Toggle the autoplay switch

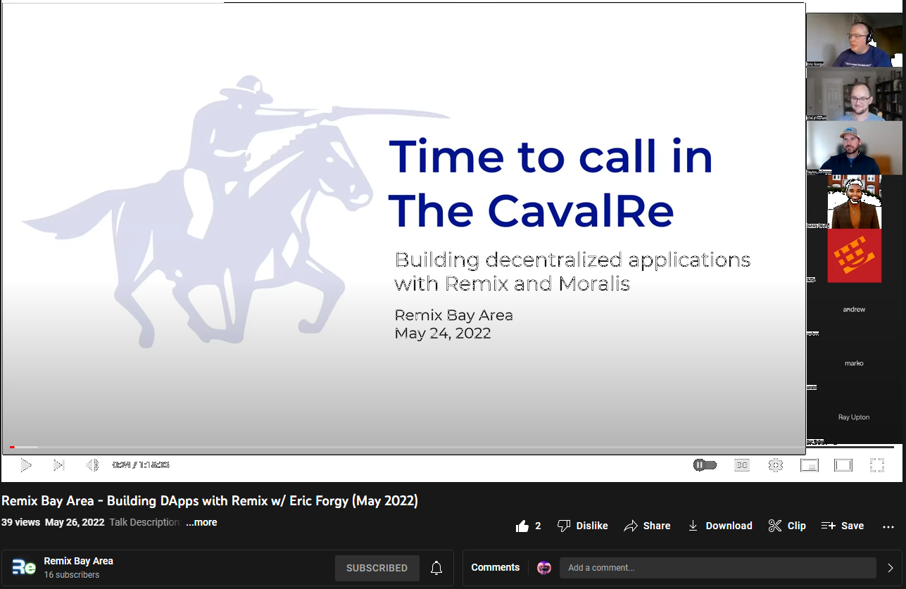pyautogui.click(x=705, y=465)
